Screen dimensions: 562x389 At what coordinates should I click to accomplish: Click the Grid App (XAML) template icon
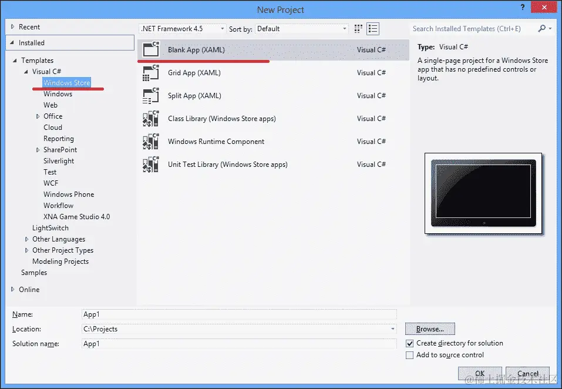click(151, 72)
